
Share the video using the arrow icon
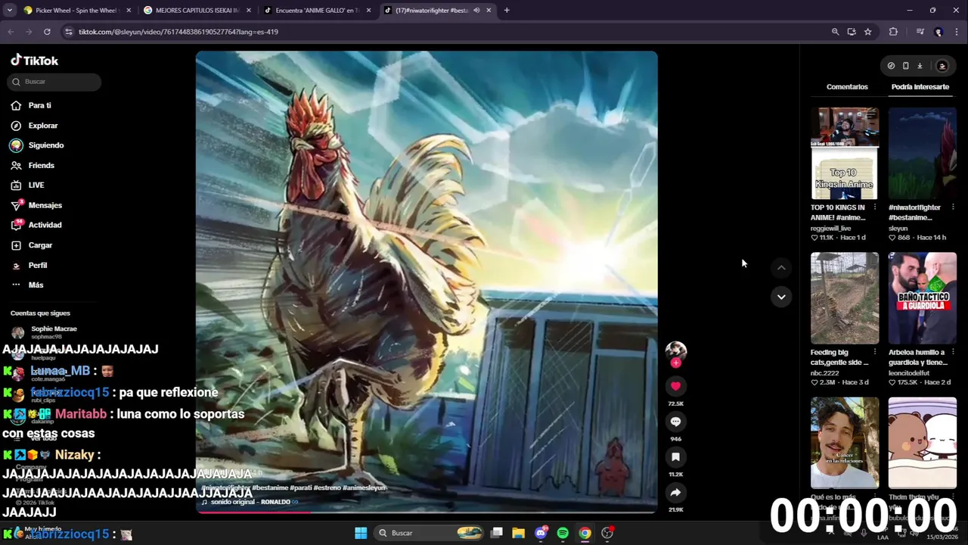pos(676,493)
